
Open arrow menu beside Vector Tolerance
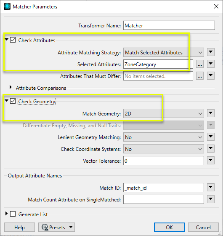[x=211, y=160]
